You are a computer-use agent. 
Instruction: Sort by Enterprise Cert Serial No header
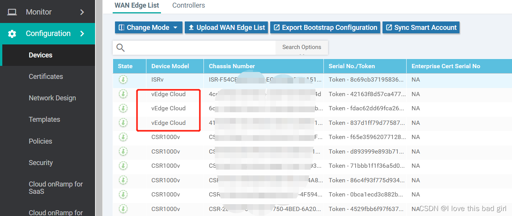pyautogui.click(x=446, y=66)
